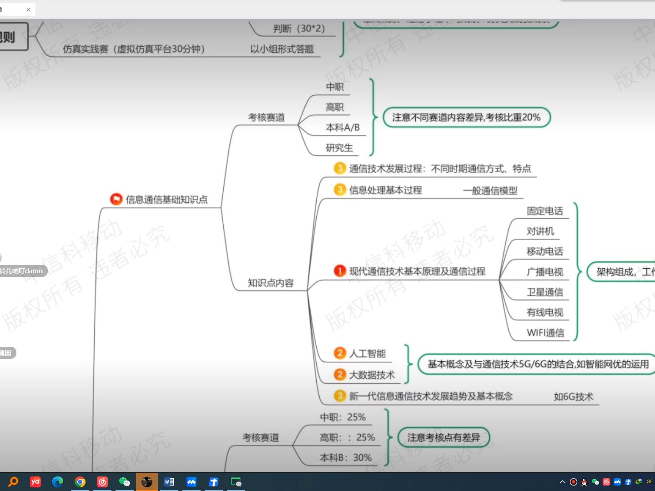
Task: Switch to Microsoft Word in taskbar
Action: [x=169, y=482]
